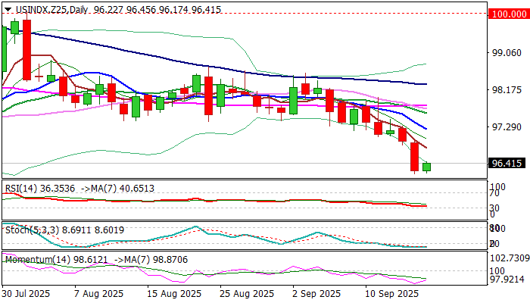Click the red dashed 100.000 horizontal line
This screenshot has height=303, width=530.
pyautogui.click(x=245, y=14)
